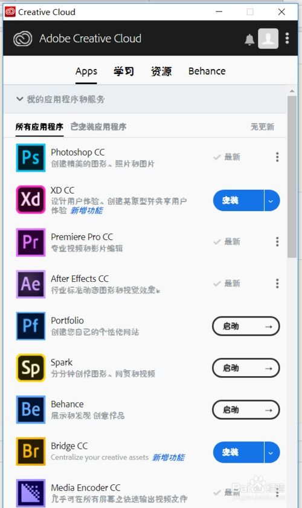Switch to the 学习 tab
The width and height of the screenshot is (302, 508).
click(x=124, y=71)
